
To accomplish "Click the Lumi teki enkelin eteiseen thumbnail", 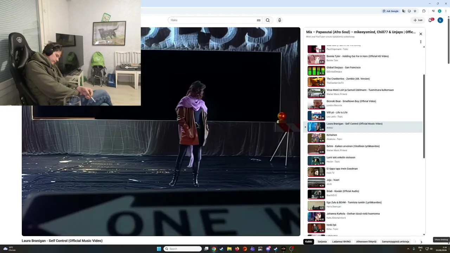I will 316,161.
